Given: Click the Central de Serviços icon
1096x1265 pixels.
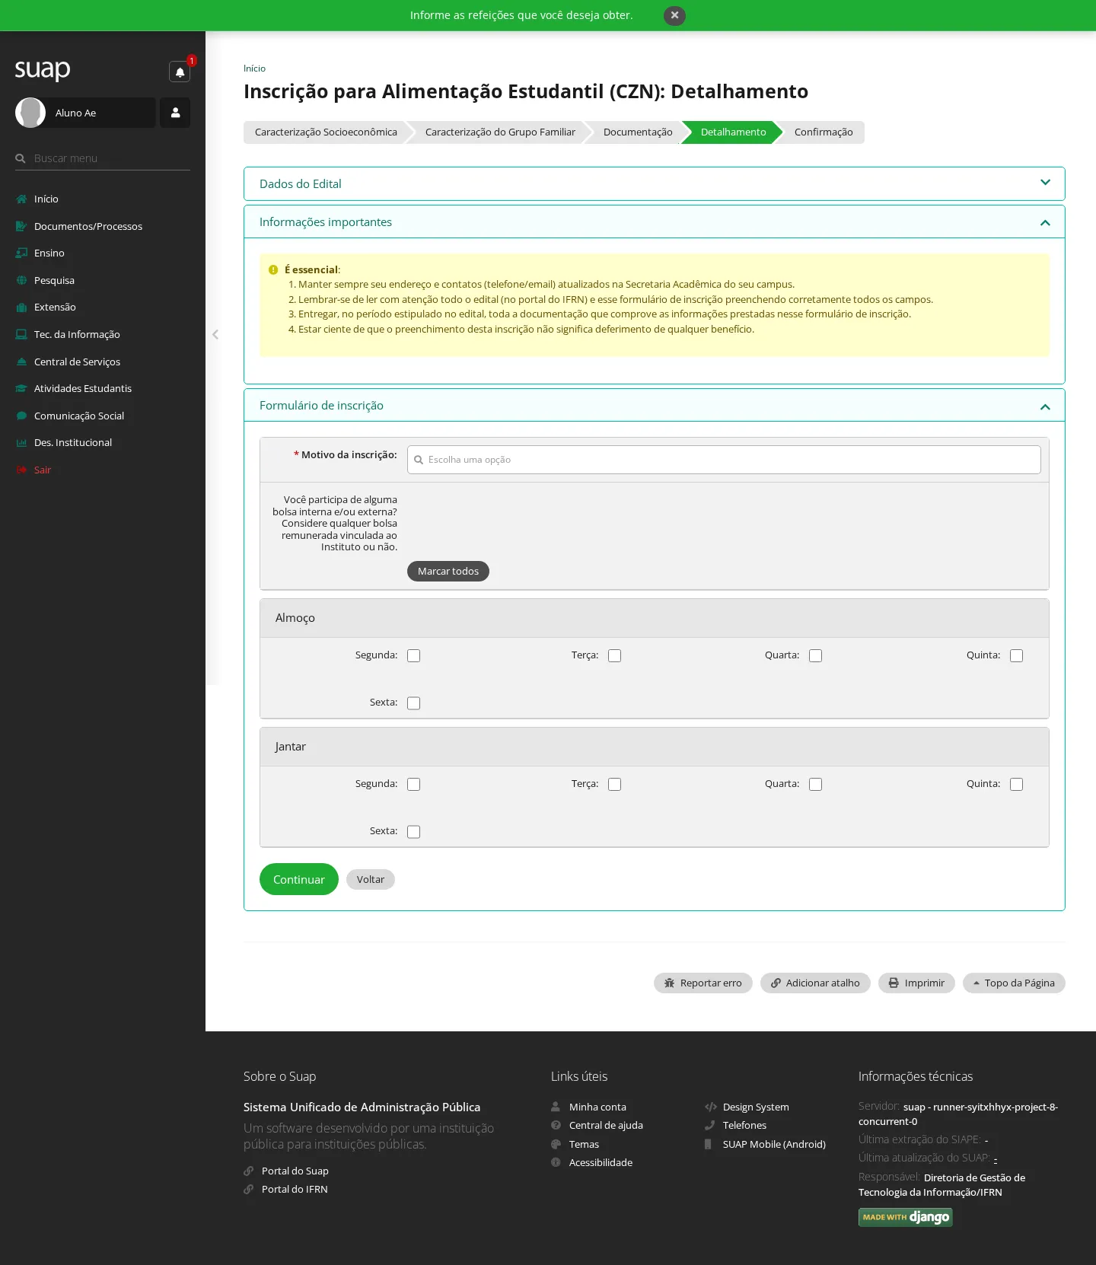Looking at the screenshot, I should pyautogui.click(x=21, y=362).
